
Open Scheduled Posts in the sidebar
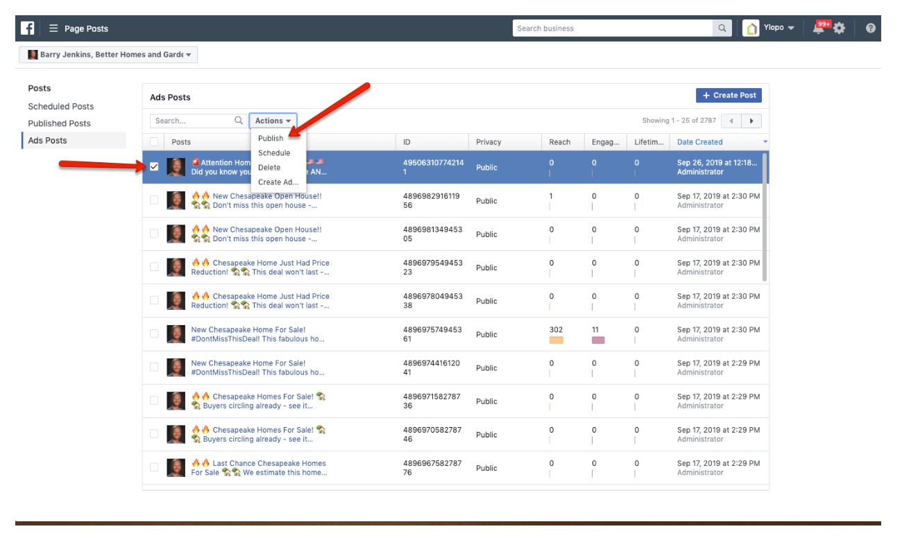[61, 107]
